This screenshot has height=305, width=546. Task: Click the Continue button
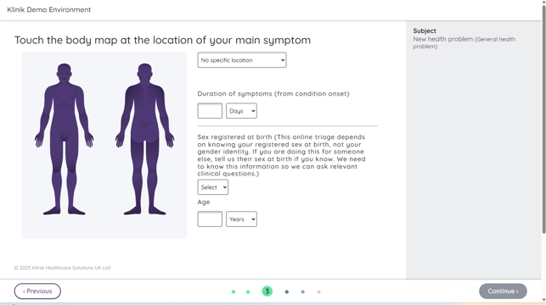(503, 291)
